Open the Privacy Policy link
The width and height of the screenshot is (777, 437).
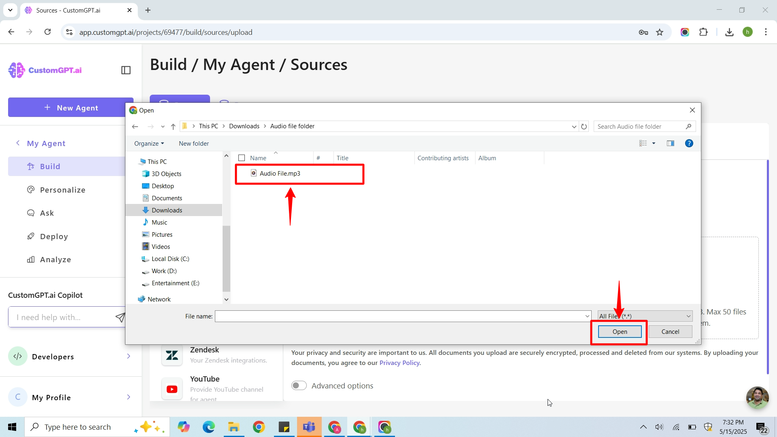click(399, 363)
